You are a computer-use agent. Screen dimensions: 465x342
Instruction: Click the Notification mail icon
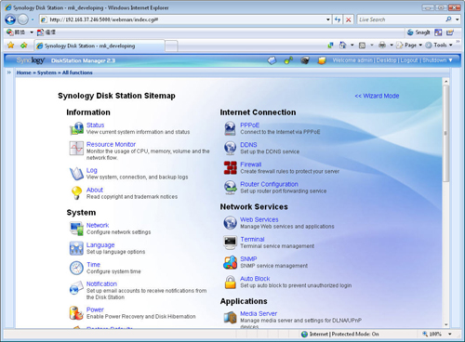[x=76, y=288]
